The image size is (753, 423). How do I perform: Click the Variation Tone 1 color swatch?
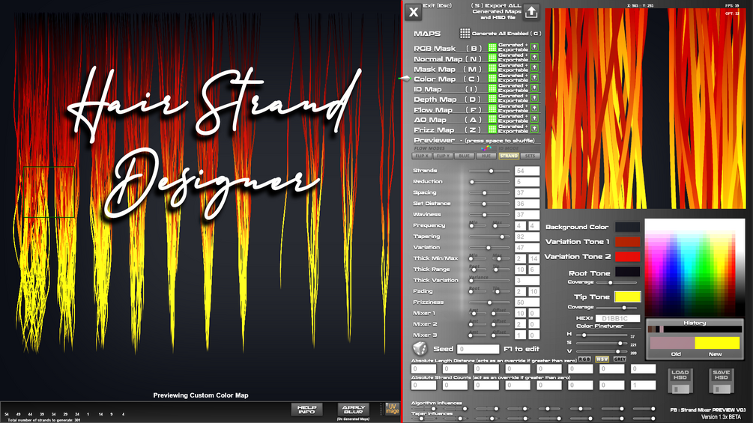[x=627, y=241]
